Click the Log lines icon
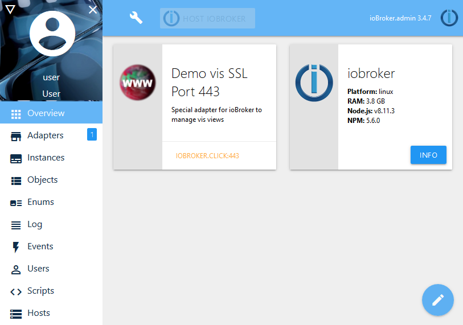This screenshot has height=325, width=463. click(x=16, y=225)
